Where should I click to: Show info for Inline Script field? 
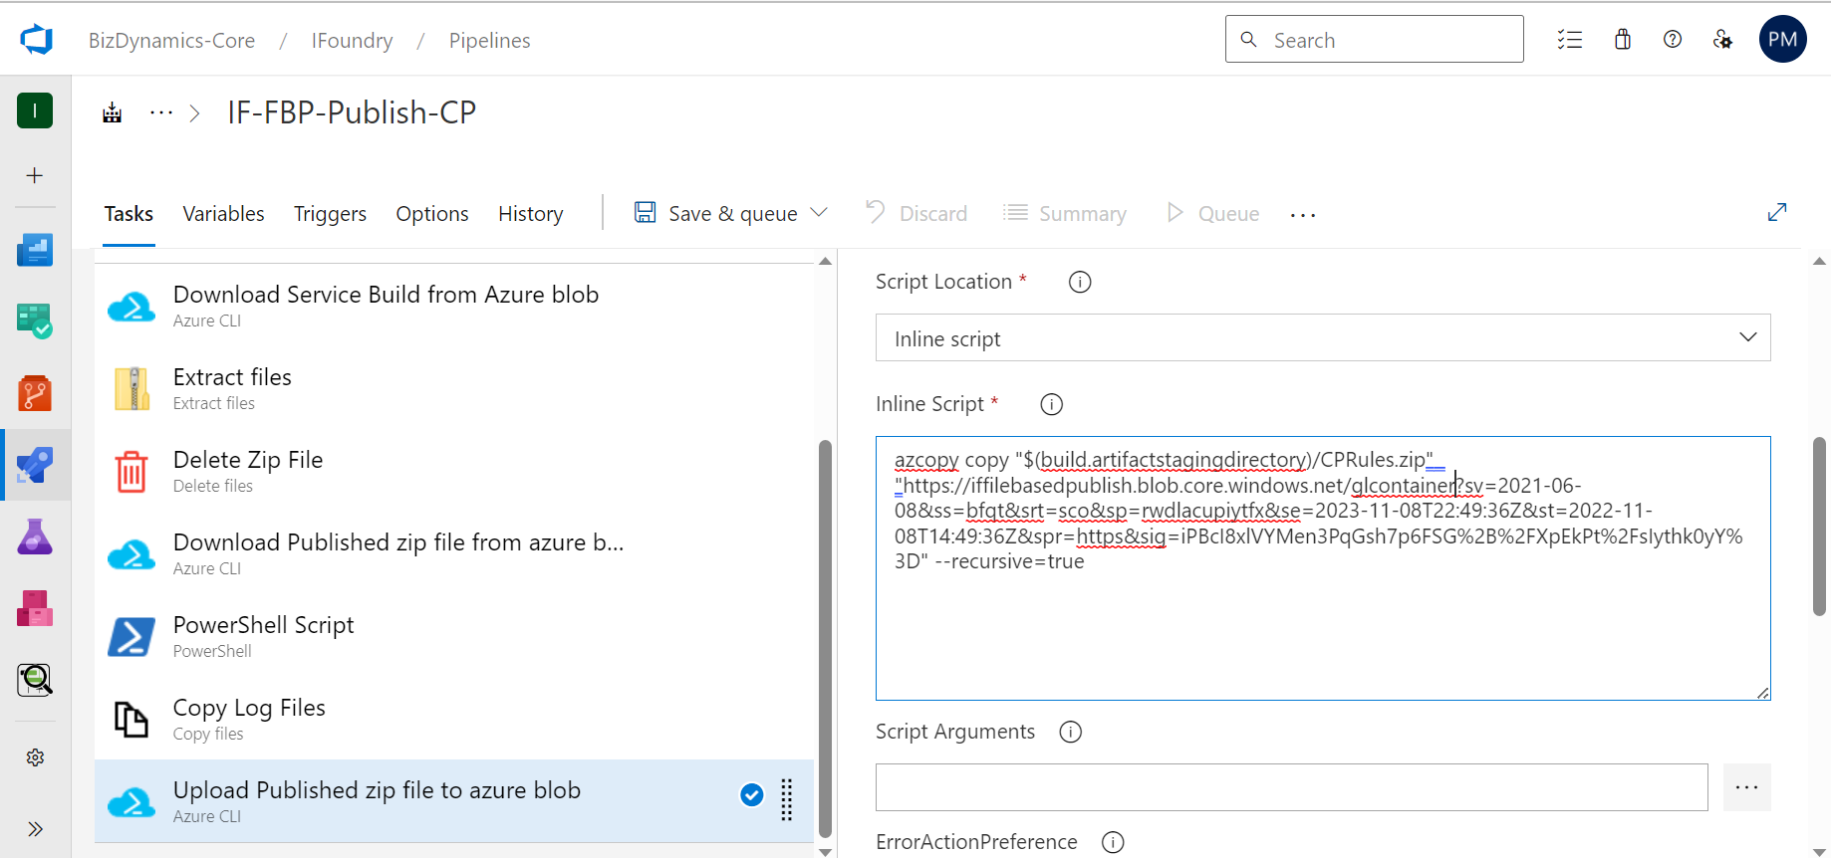1051,404
